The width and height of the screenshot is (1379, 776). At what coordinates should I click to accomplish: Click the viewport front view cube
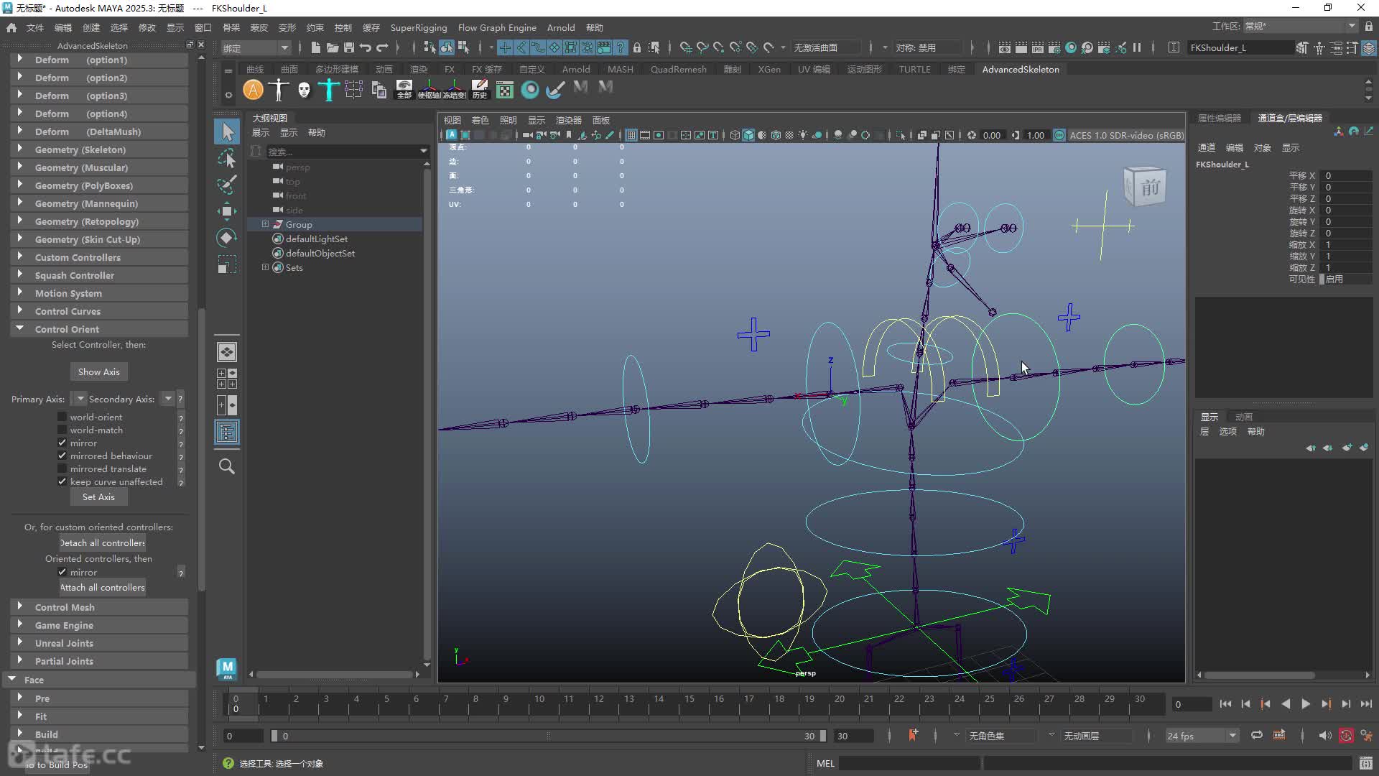[1145, 187]
